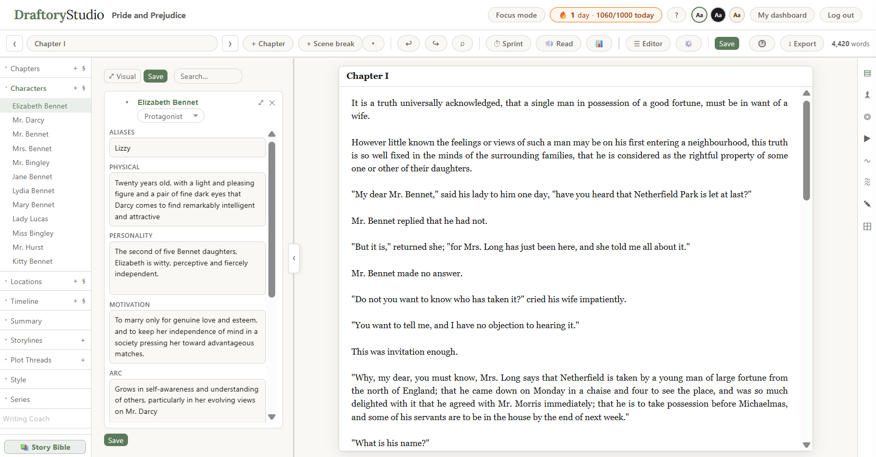Select the sepia theme Aa toggle
The width and height of the screenshot is (876, 457).
(737, 15)
